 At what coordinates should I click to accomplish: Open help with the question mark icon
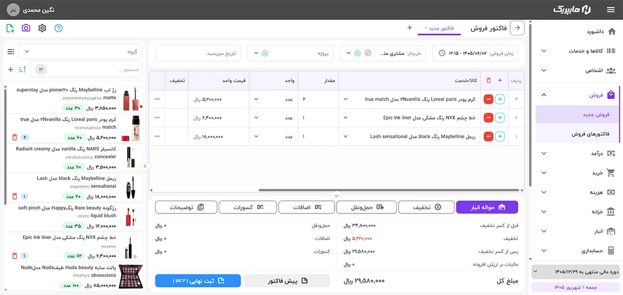click(59, 28)
